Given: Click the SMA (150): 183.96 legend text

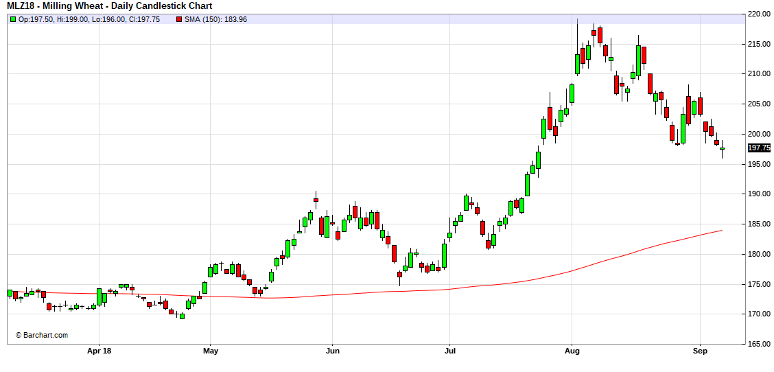Looking at the screenshot, I should point(215,20).
